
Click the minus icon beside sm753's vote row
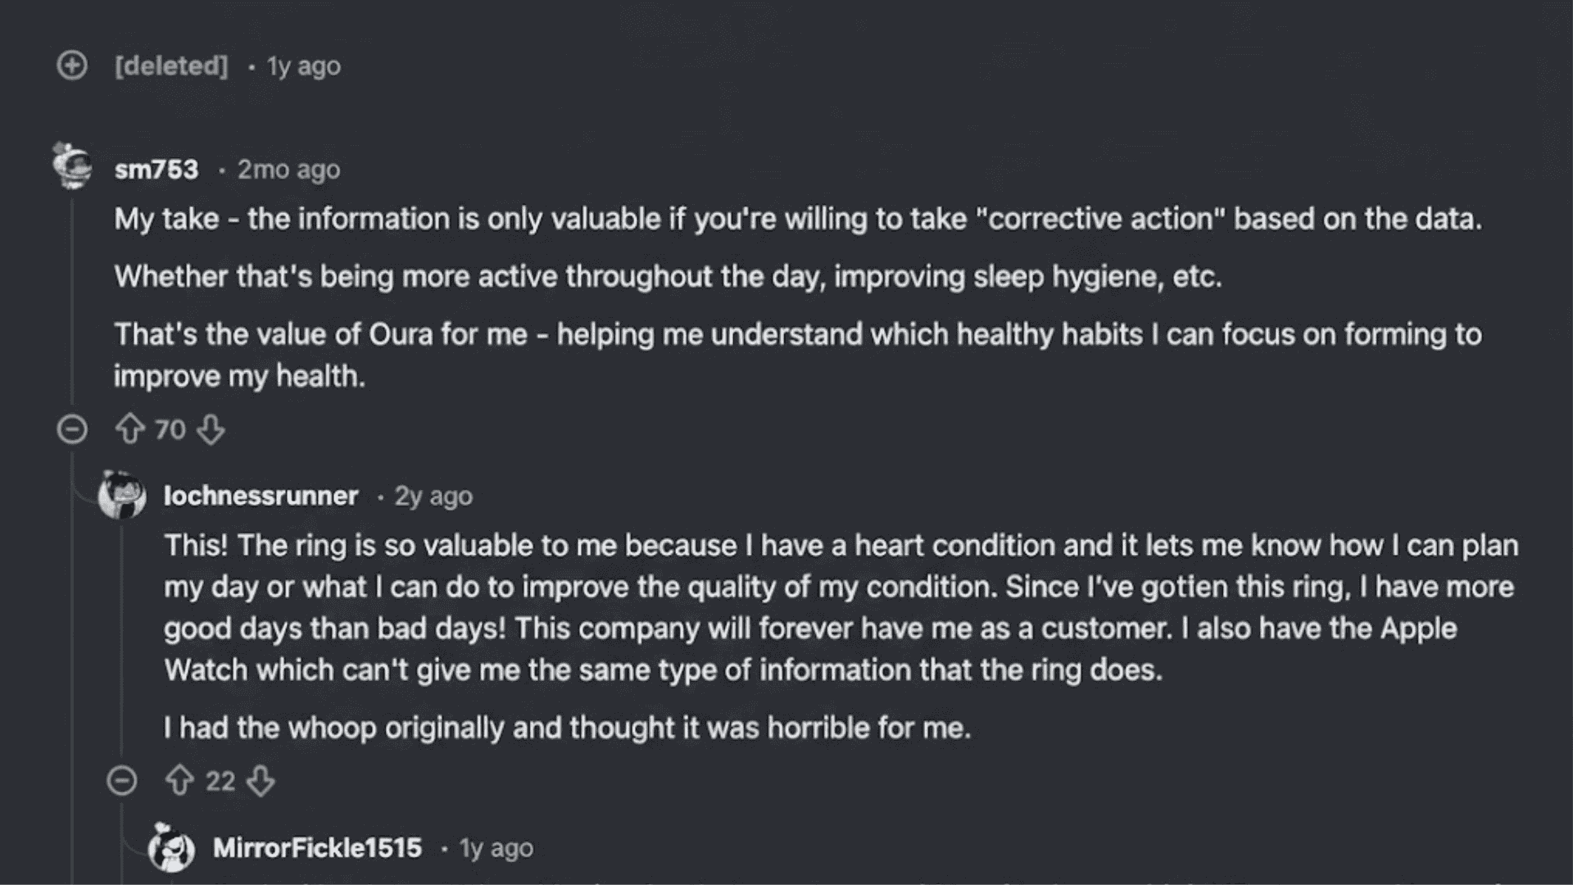[x=73, y=429]
